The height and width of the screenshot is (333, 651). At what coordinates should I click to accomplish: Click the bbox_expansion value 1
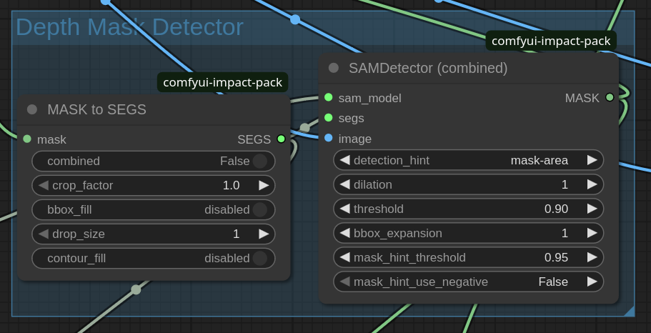[x=565, y=234]
